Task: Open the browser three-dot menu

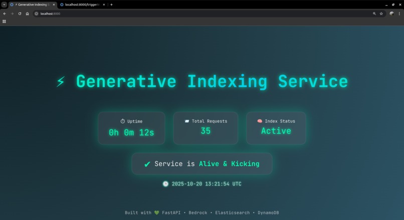Action: (x=399, y=13)
